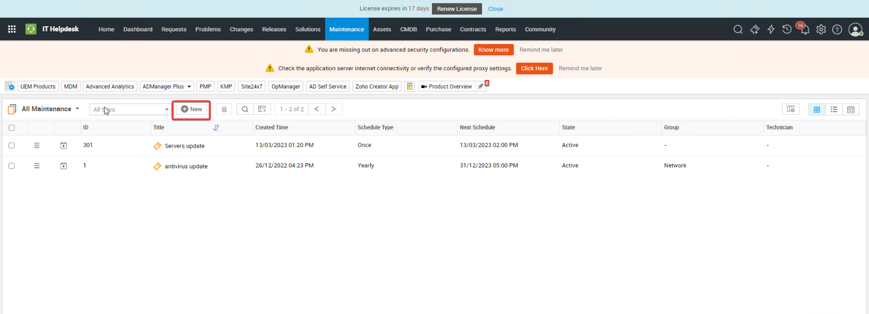Open the admin settings gear icon
Image resolution: width=869 pixels, height=314 pixels.
(821, 29)
